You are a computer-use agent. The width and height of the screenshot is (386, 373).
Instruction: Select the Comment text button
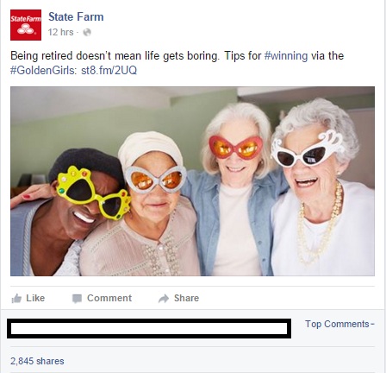pyautogui.click(x=109, y=298)
